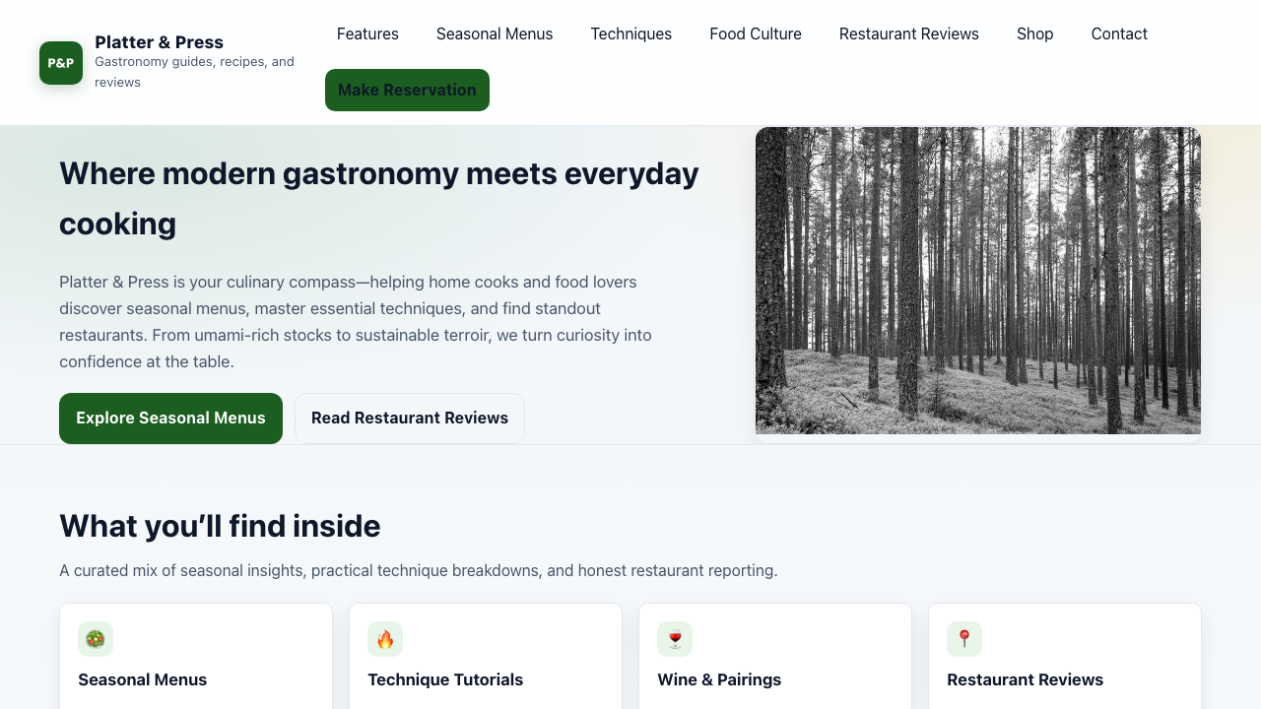Open the Shop page
Screen dimensions: 1261x709
(1034, 33)
